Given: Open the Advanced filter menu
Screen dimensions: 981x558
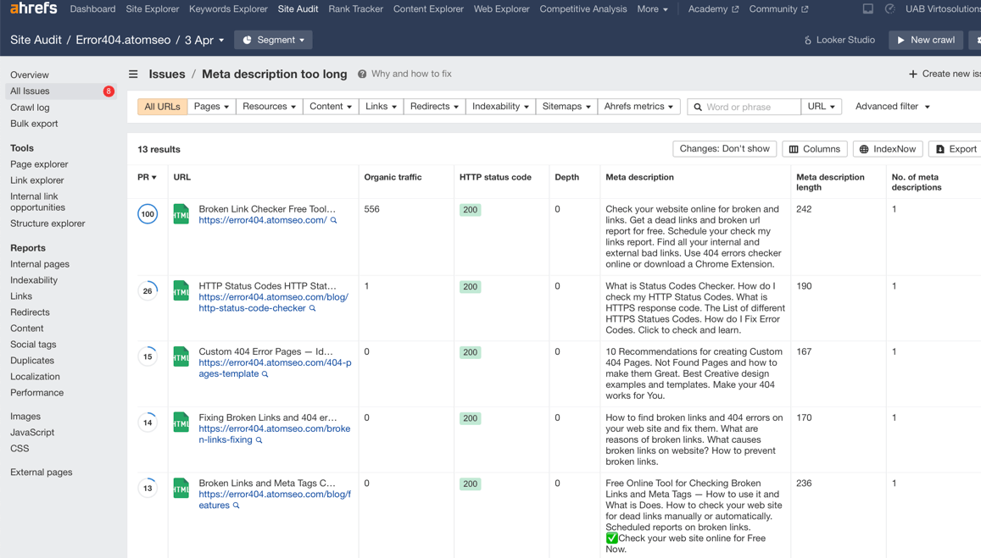Looking at the screenshot, I should click(x=892, y=107).
